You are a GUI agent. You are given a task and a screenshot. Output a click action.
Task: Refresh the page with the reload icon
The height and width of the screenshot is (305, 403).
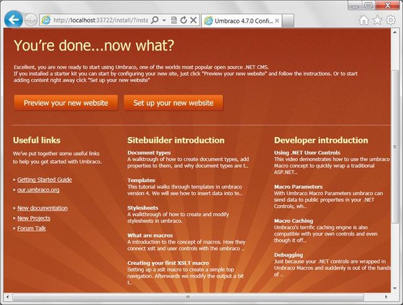click(184, 20)
